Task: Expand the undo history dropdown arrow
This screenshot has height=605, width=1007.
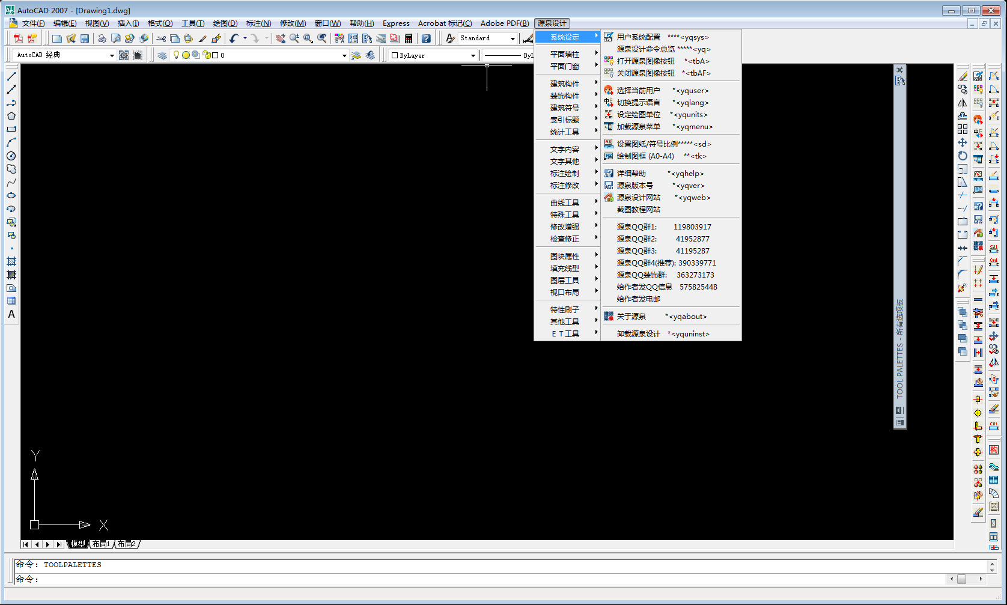Action: point(245,38)
